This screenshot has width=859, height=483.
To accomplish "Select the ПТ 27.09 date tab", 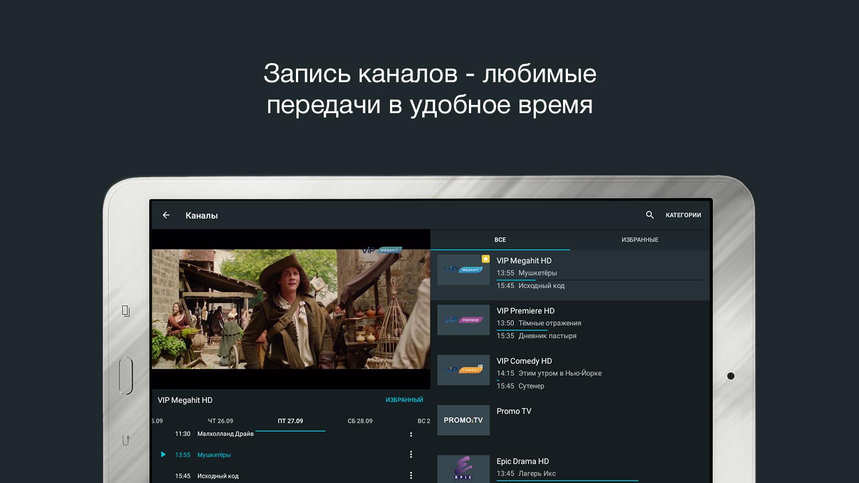I will [x=291, y=421].
